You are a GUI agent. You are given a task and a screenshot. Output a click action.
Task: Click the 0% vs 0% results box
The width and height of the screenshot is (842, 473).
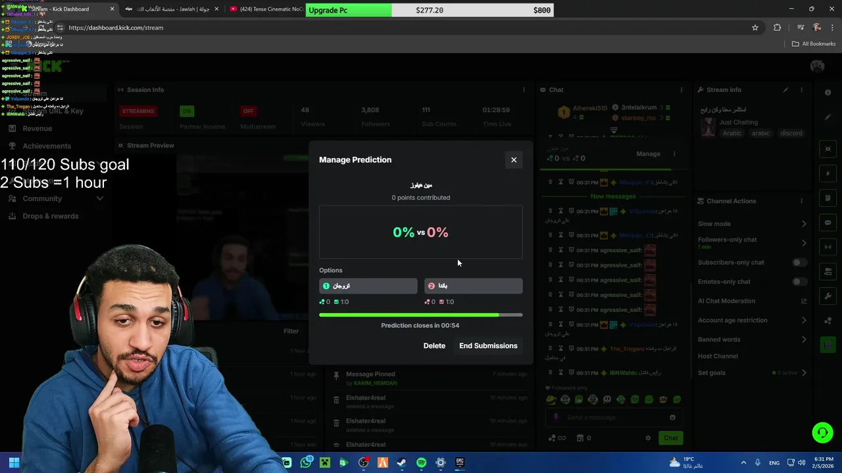coord(421,232)
